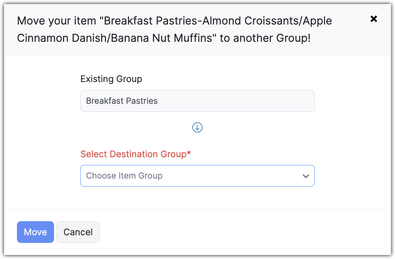This screenshot has height=259, width=395.
Task: Open the Choose Item Group dropdown
Action: 197,176
